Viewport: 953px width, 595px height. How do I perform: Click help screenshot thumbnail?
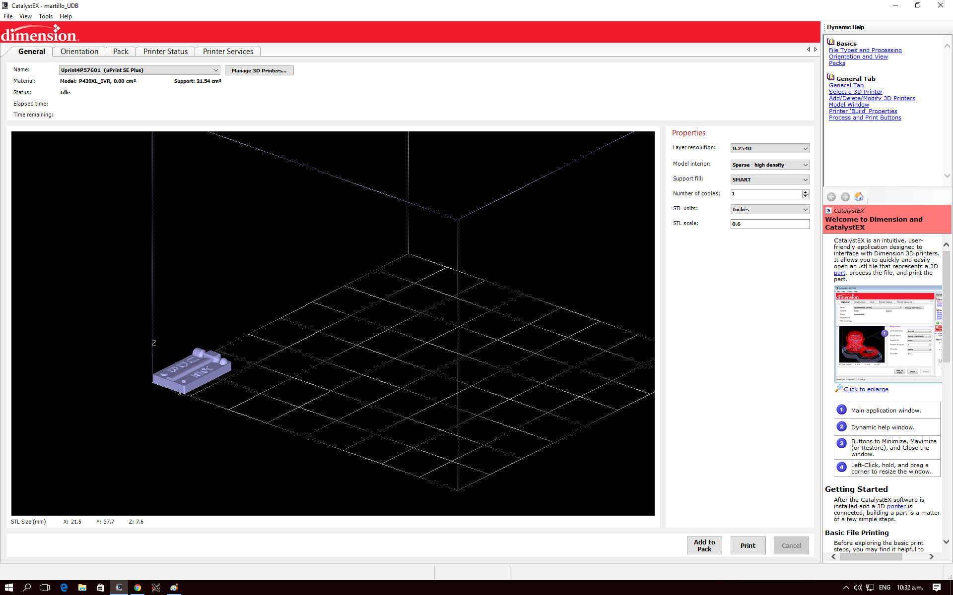[888, 334]
